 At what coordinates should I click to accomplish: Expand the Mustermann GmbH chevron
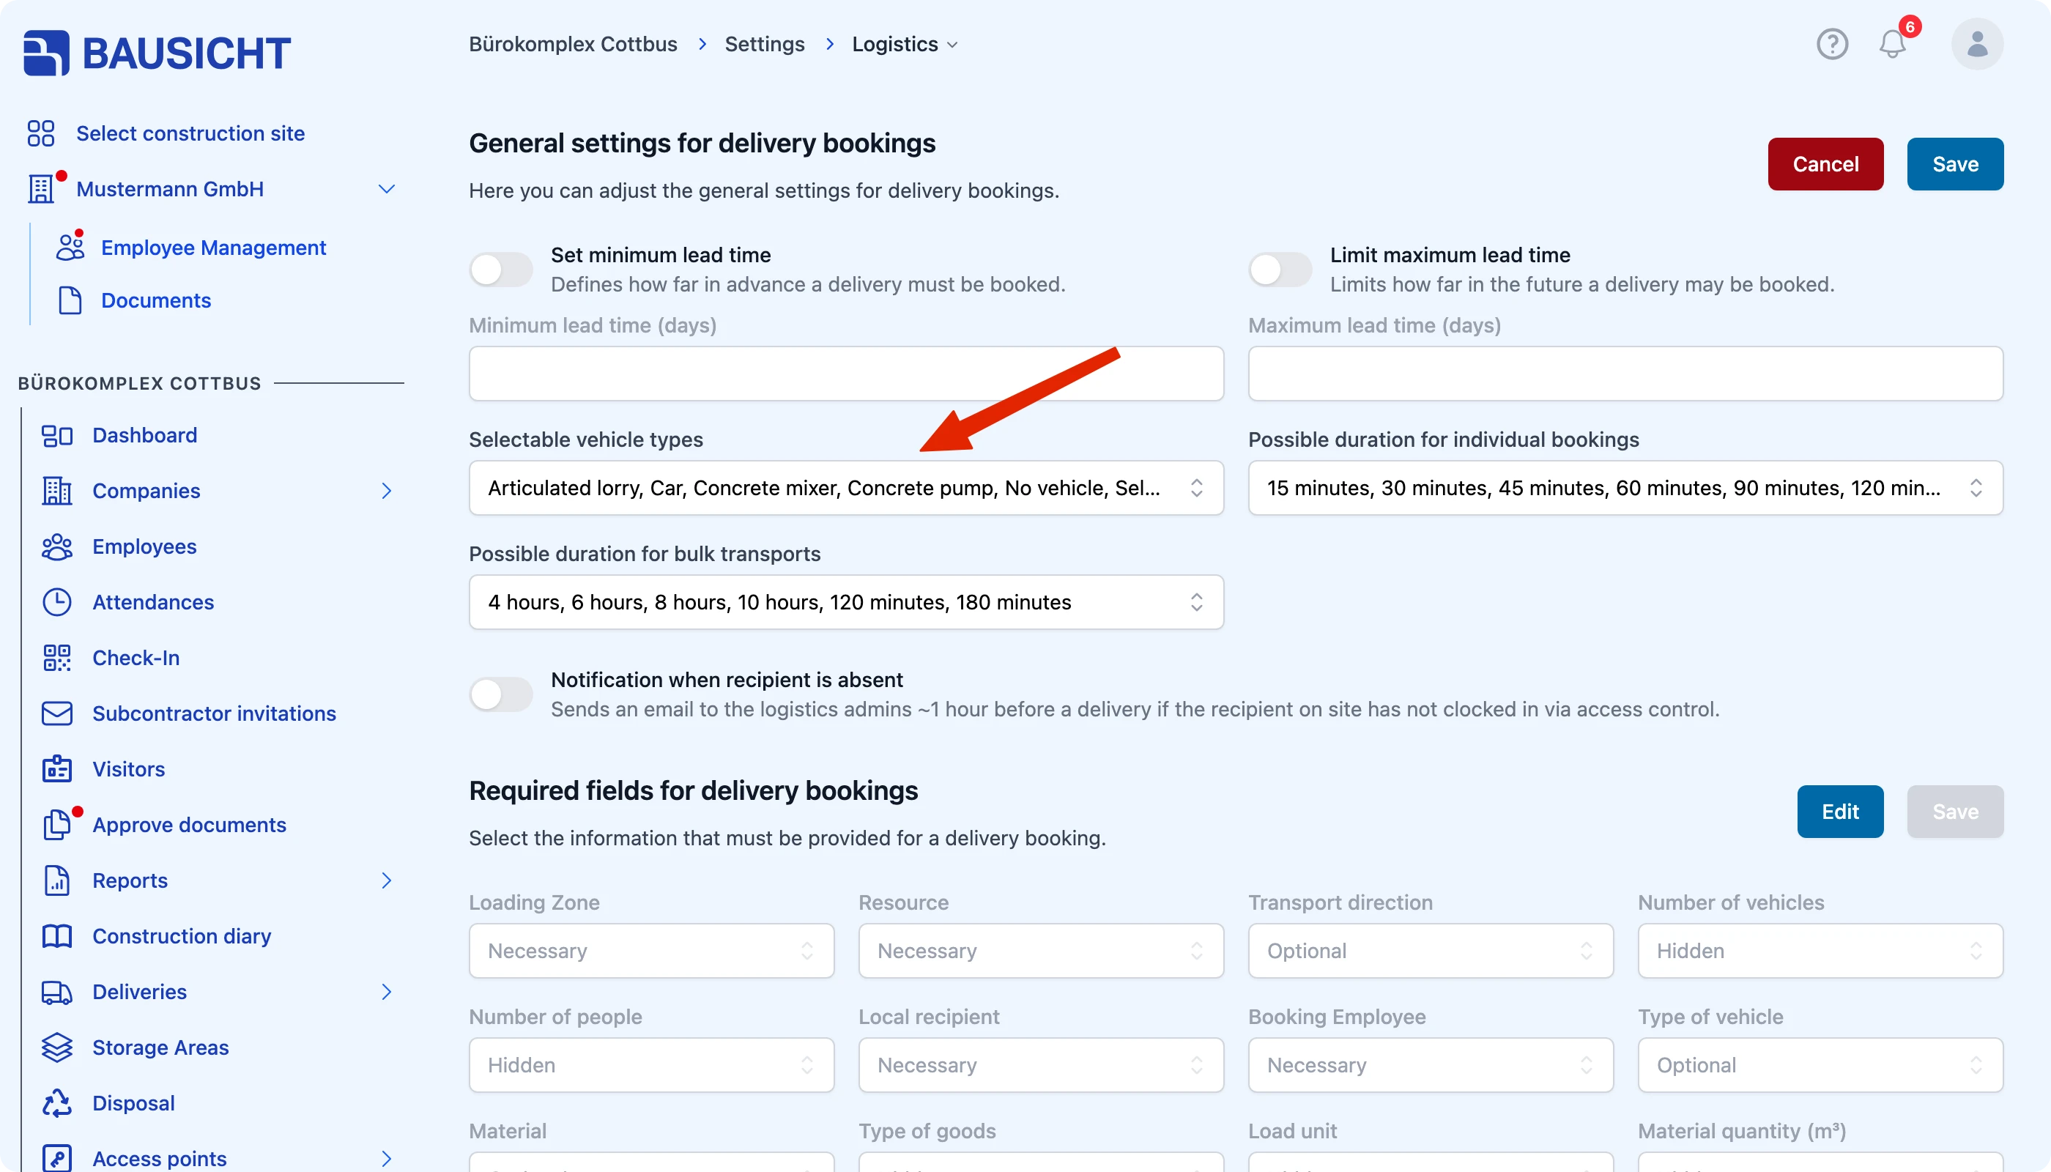click(x=386, y=189)
